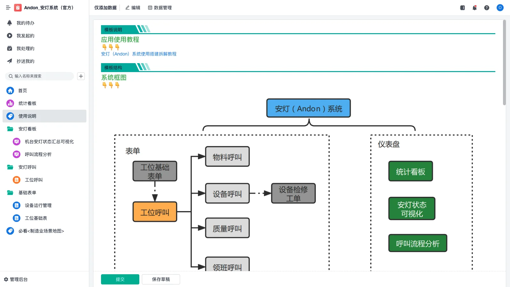Open the 工位呼叫 form

tap(34, 180)
